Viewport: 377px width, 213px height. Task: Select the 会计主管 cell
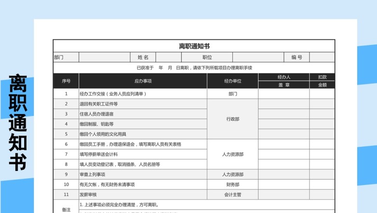(x=233, y=195)
